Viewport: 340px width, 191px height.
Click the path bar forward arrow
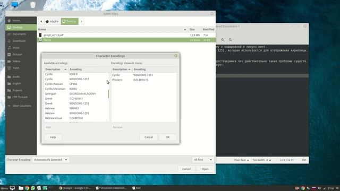pos(81,21)
